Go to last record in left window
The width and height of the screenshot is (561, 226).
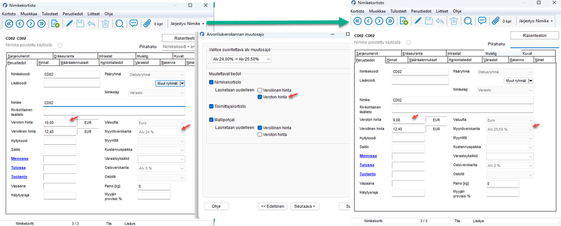(42, 24)
